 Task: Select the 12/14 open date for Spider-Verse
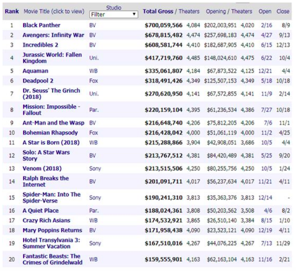pyautogui.click(x=265, y=197)
